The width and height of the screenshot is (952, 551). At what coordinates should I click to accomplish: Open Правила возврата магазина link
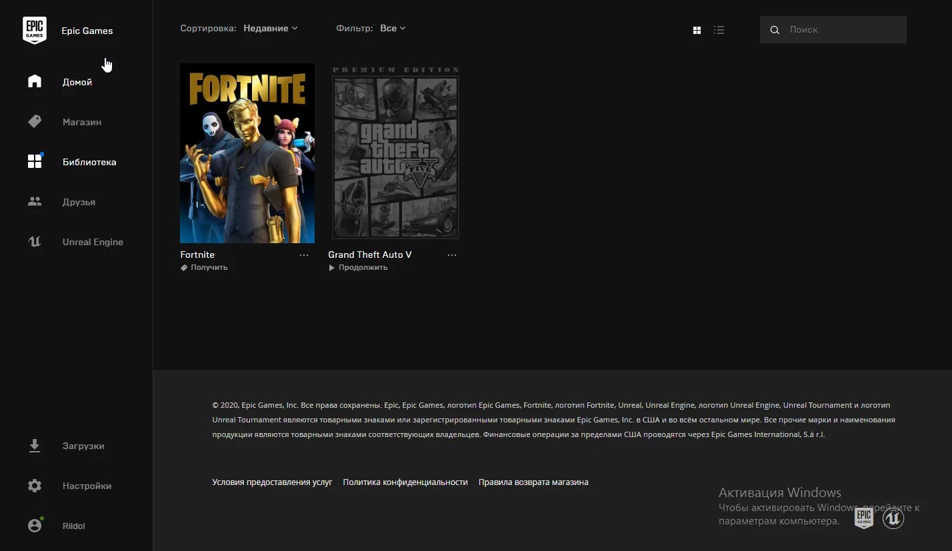pyautogui.click(x=533, y=482)
